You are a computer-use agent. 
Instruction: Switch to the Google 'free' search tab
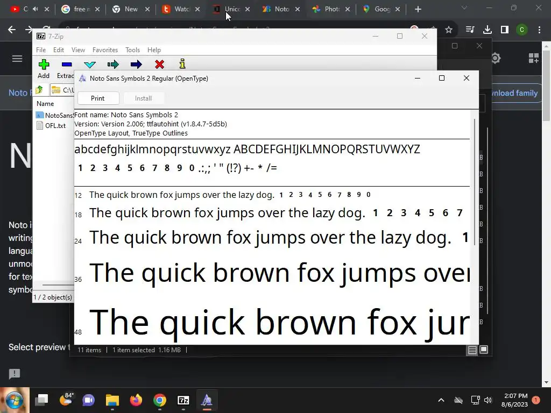[x=80, y=9]
